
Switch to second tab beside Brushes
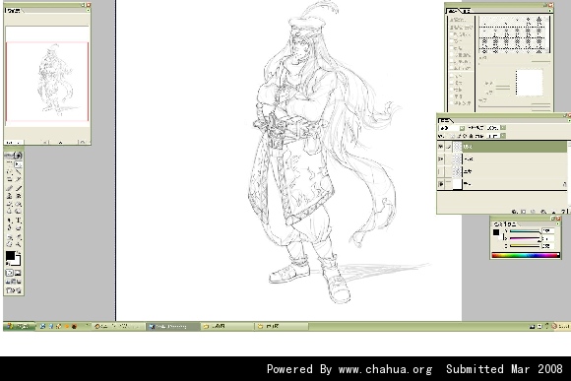point(467,11)
